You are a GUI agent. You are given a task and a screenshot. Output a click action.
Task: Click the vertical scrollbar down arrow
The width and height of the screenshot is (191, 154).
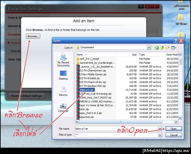[x=180, y=118]
